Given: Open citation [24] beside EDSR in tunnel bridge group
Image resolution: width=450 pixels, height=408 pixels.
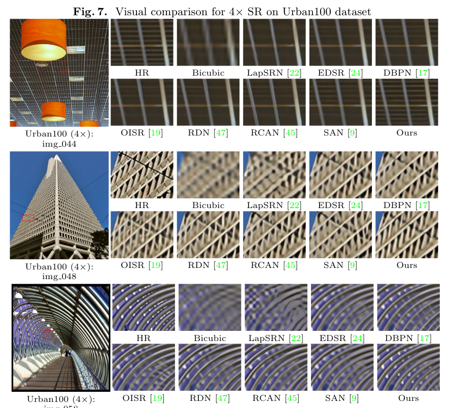Looking at the screenshot, I should (357, 338).
